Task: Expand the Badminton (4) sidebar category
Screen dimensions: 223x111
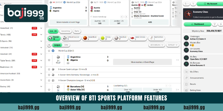Action: pyautogui.click(x=41, y=67)
